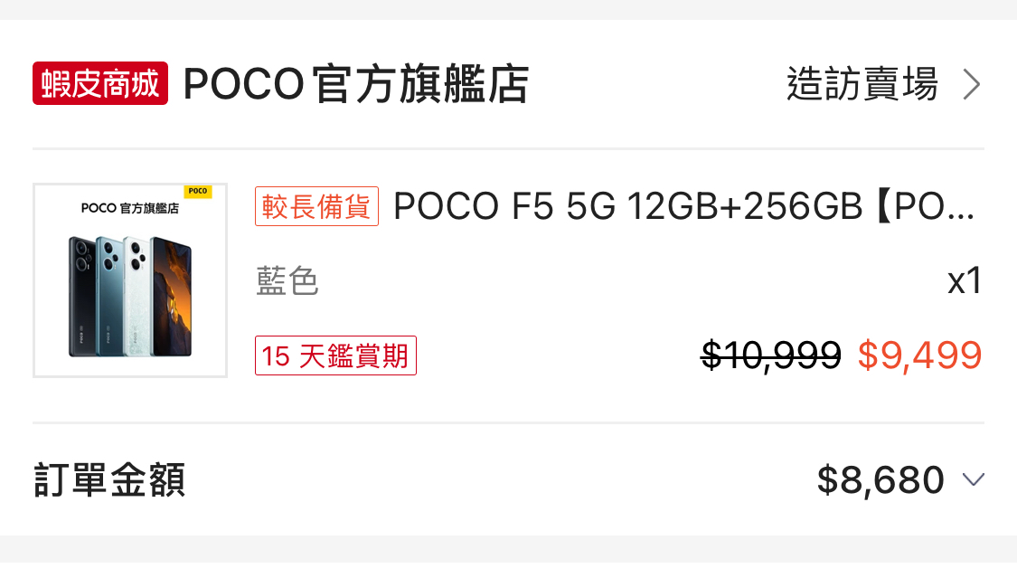1017x578 pixels.
Task: Open the POCO F5 product thumbnail
Action: coord(130,280)
